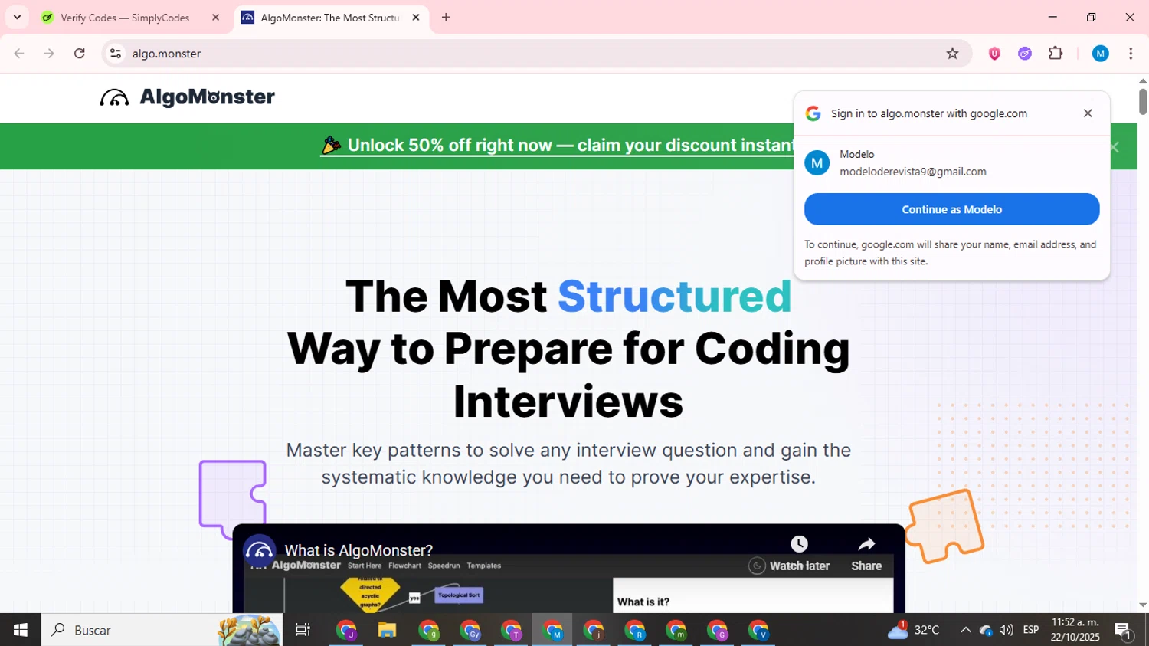
Task: View site information icon in address bar
Action: (x=116, y=54)
